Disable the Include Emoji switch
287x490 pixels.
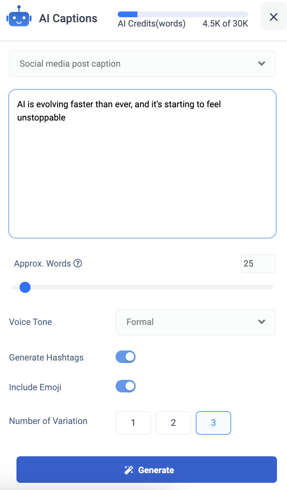coord(126,386)
